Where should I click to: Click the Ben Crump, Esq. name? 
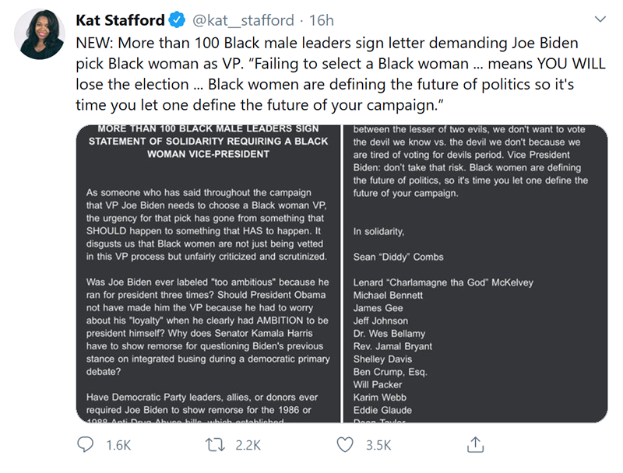click(390, 372)
